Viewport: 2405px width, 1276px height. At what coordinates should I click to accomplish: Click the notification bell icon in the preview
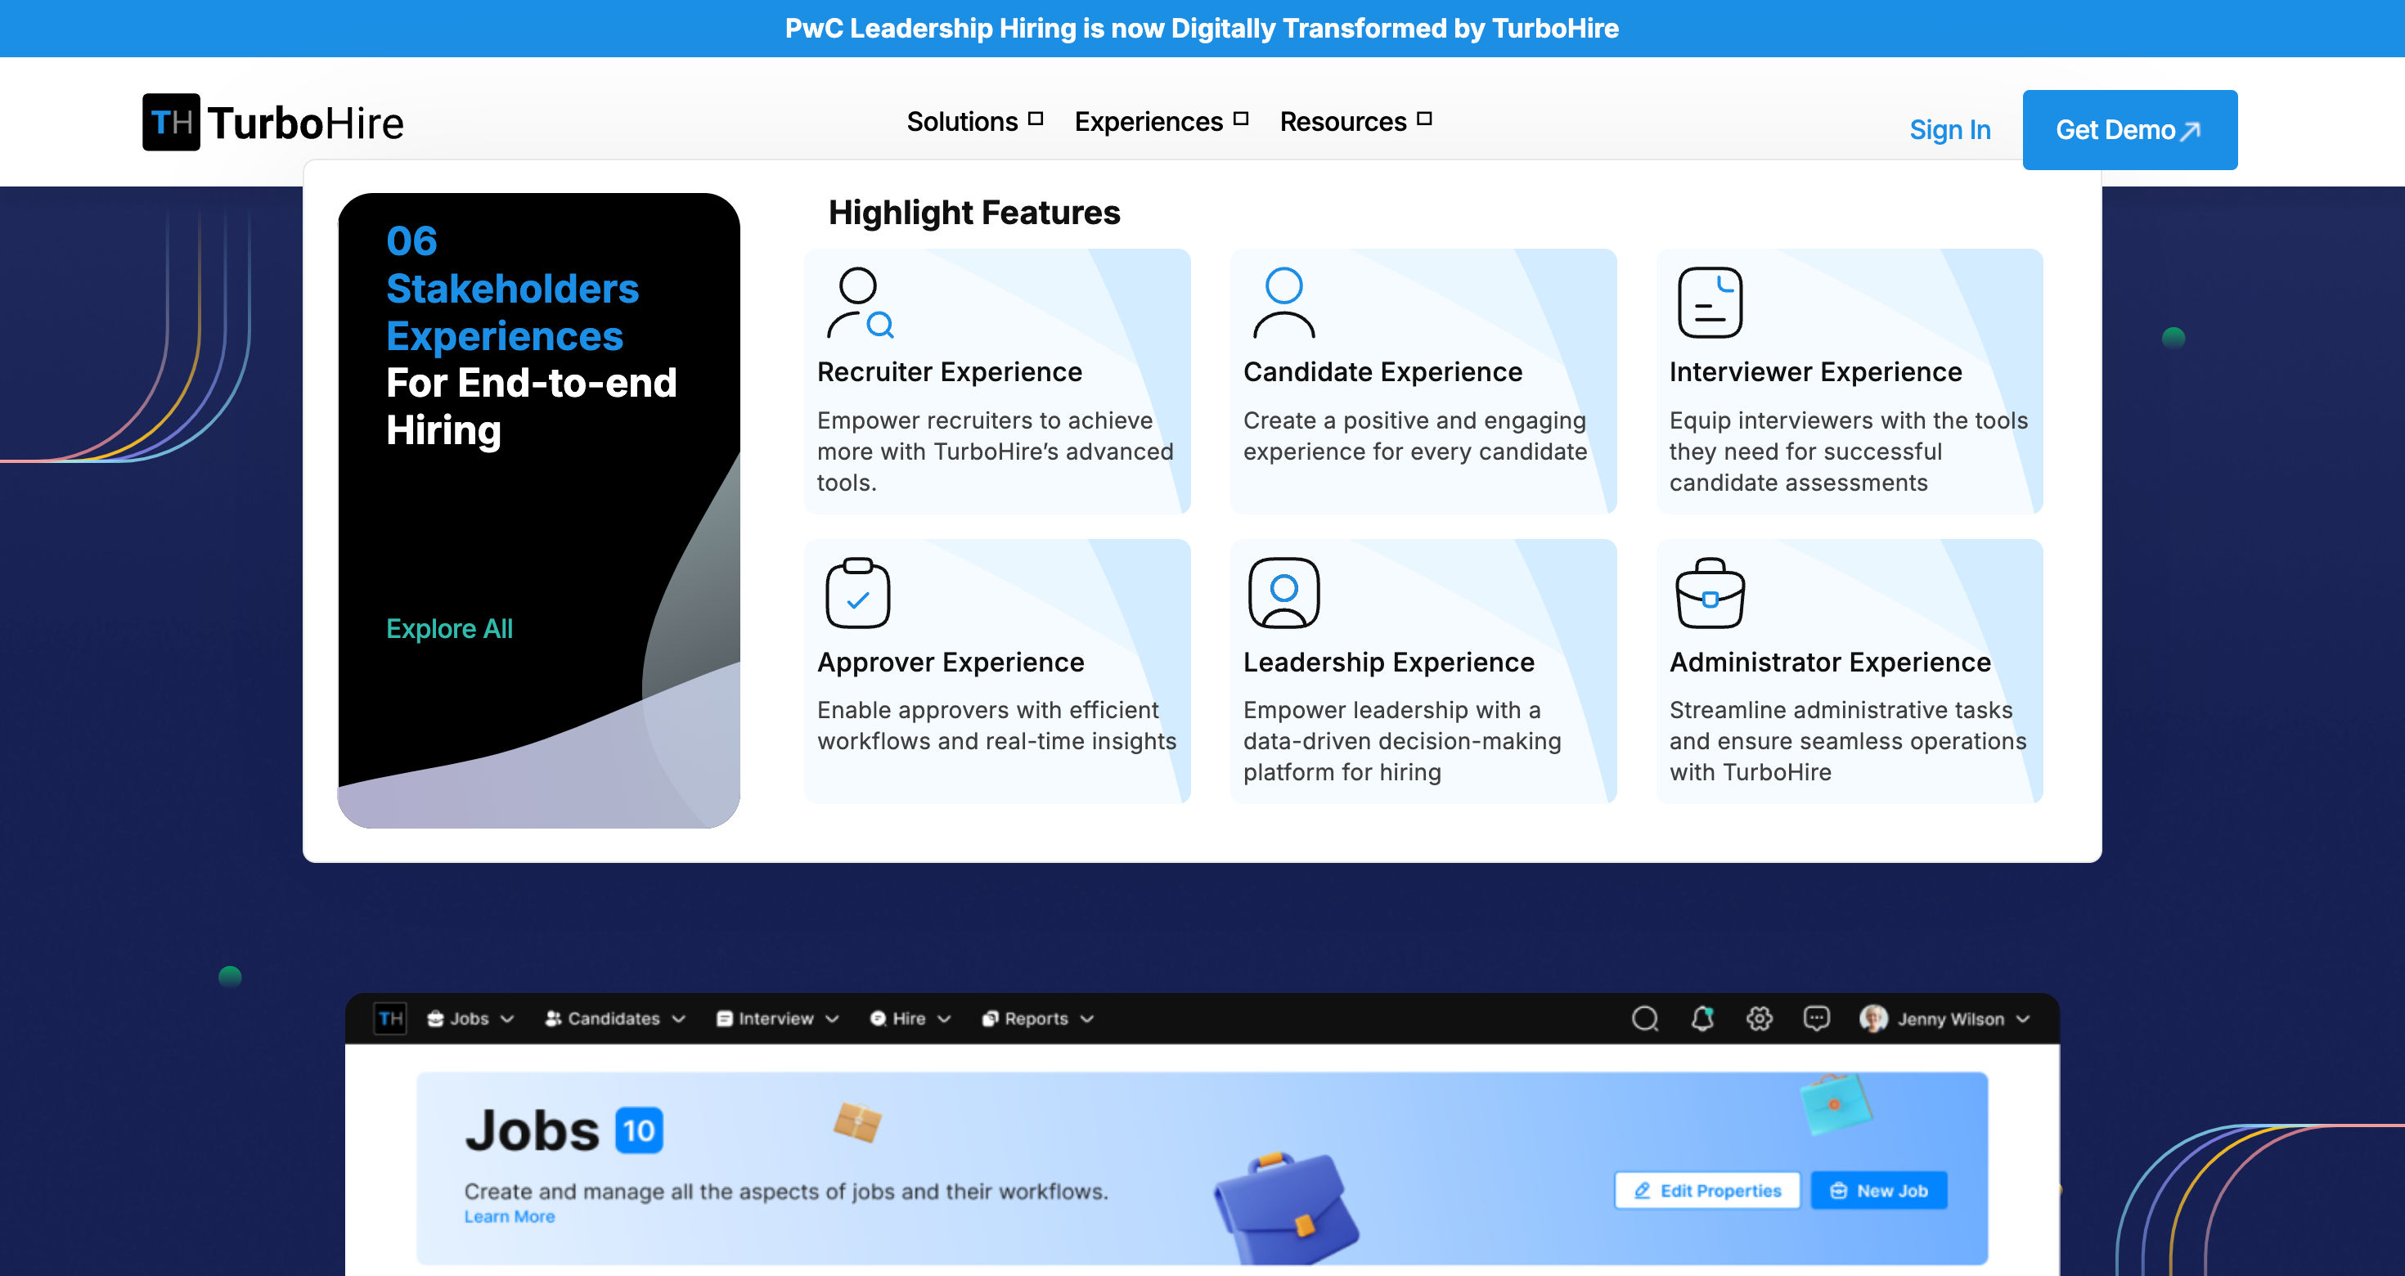click(1702, 1018)
